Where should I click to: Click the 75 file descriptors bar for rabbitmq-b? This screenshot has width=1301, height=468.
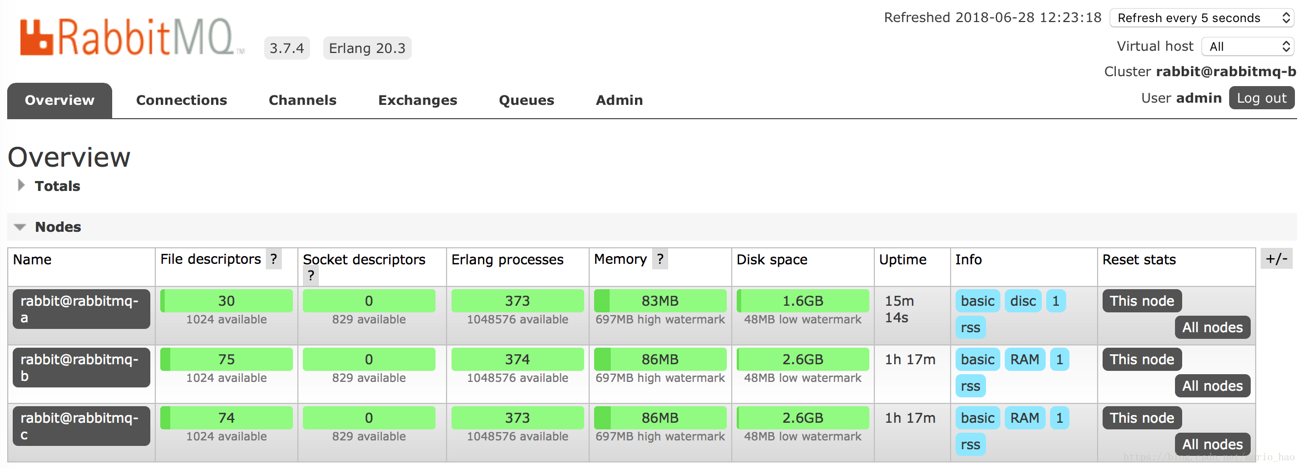tap(227, 359)
